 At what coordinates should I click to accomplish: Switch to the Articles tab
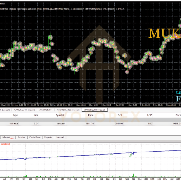[x=21, y=137]
